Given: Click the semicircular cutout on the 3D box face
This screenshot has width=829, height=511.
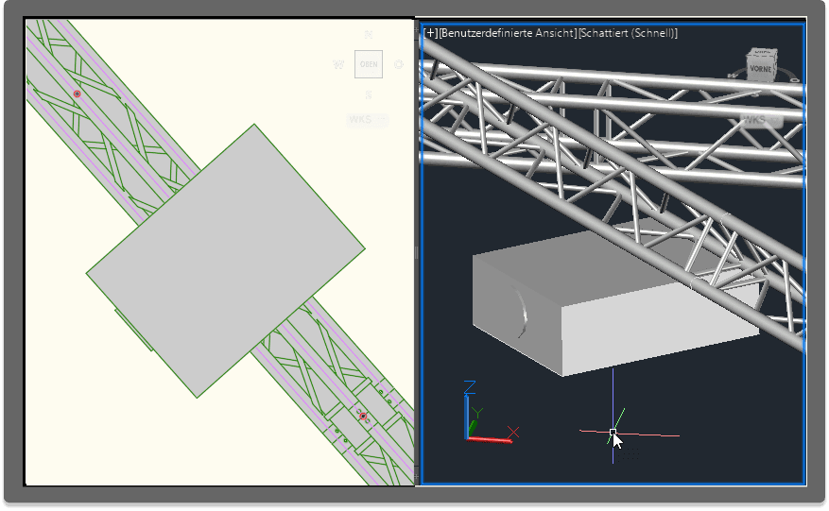Looking at the screenshot, I should 520,312.
